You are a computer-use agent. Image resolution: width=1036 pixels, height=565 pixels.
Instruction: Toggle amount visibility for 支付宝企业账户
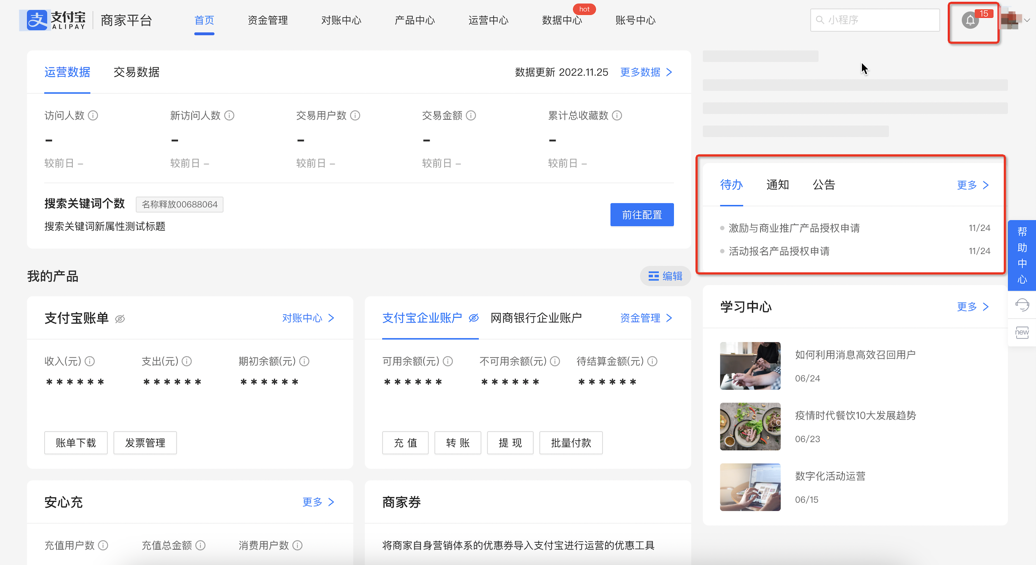coord(474,318)
